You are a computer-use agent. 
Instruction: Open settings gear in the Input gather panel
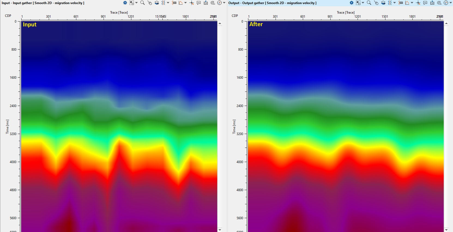(x=125, y=3)
